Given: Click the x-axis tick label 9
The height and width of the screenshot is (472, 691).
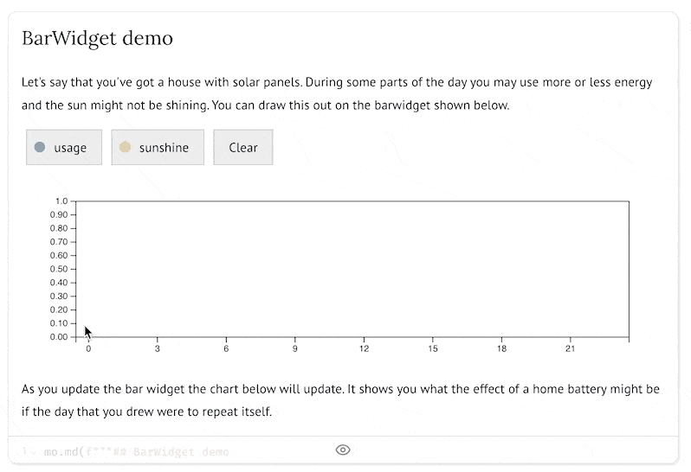Looking at the screenshot, I should [x=294, y=349].
